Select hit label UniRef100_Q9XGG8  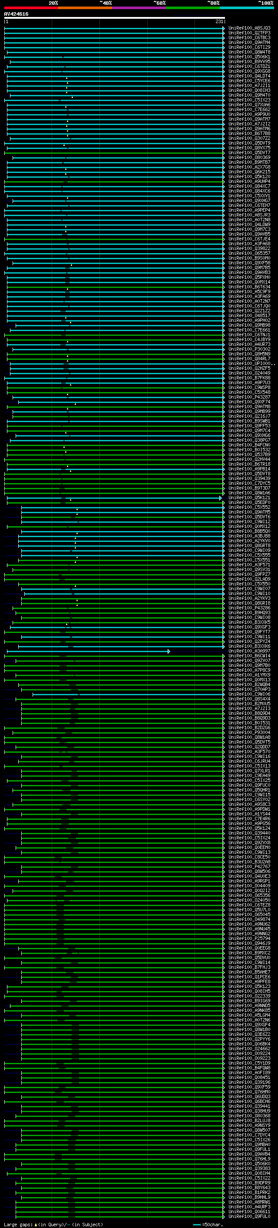pyautogui.click(x=249, y=71)
